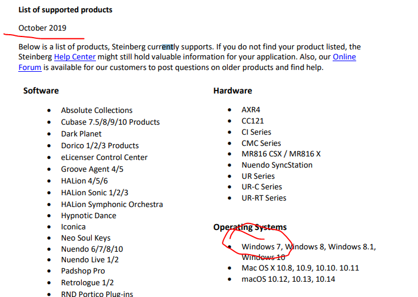
Task: Click 'macOS 10.12, 10.13, 10.14' entry
Action: pos(288,279)
